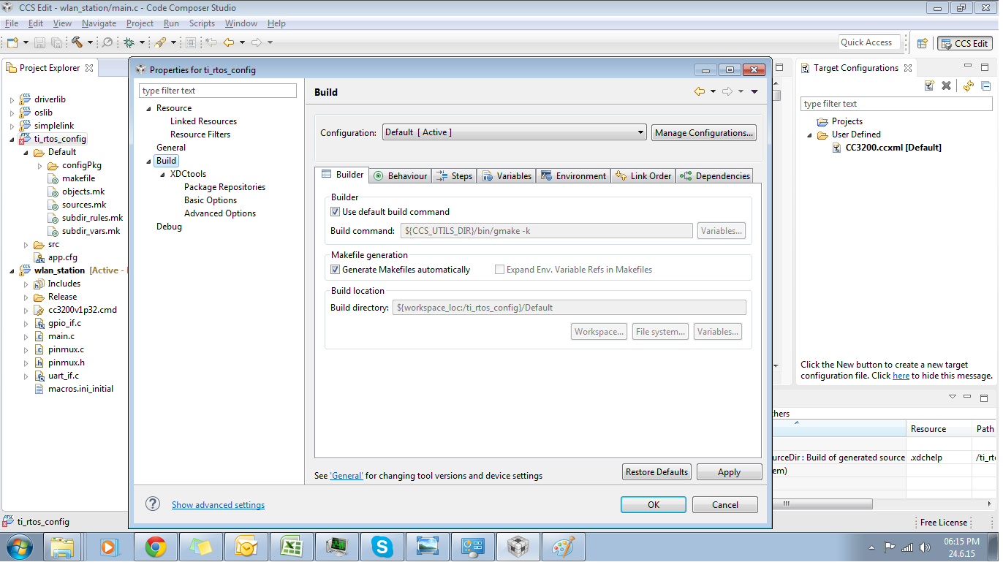The height and width of the screenshot is (573, 1003).
Task: Collapse the User Defined node
Action: coord(809,134)
